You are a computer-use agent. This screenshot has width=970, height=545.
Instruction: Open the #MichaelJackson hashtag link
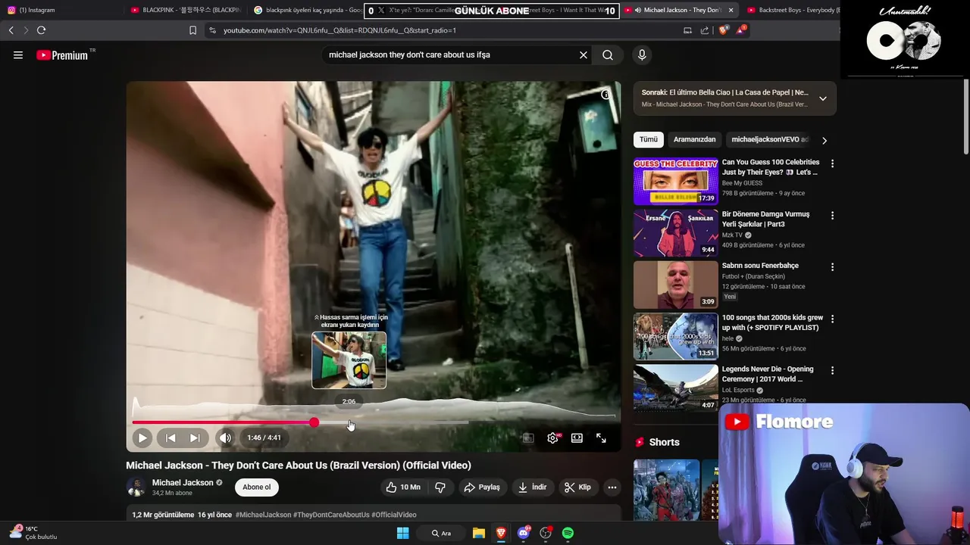tap(263, 515)
